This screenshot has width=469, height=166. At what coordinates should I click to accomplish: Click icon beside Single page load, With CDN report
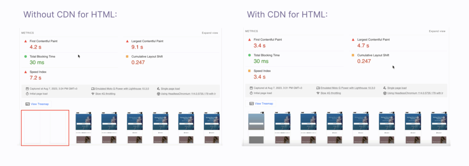(385, 88)
